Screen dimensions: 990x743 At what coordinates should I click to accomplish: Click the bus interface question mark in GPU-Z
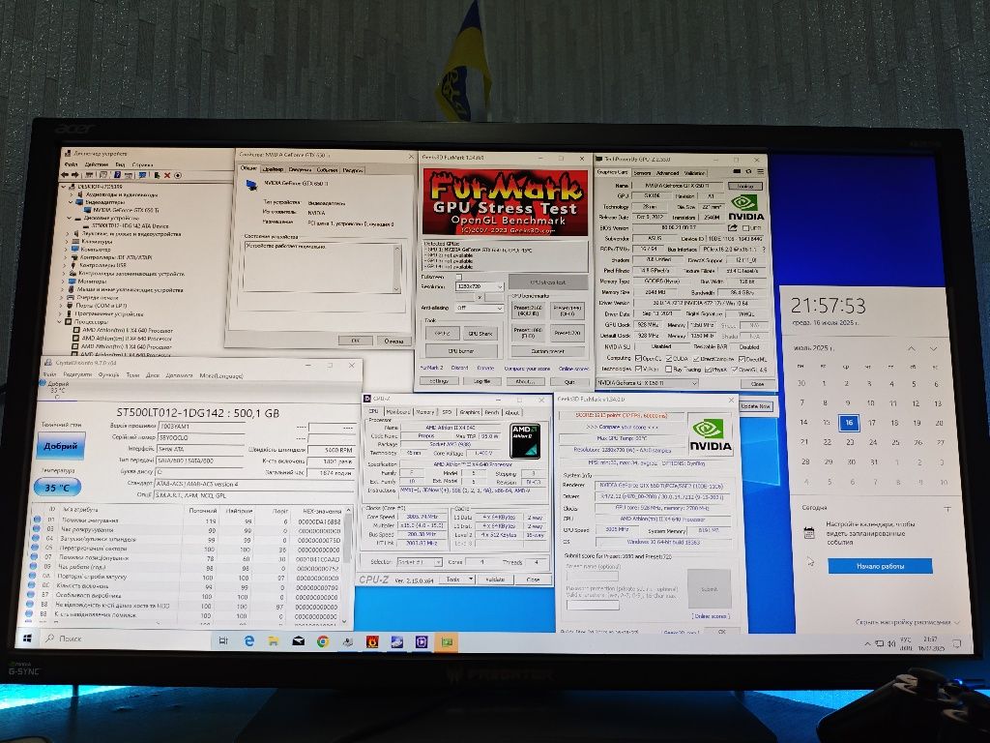click(x=764, y=249)
